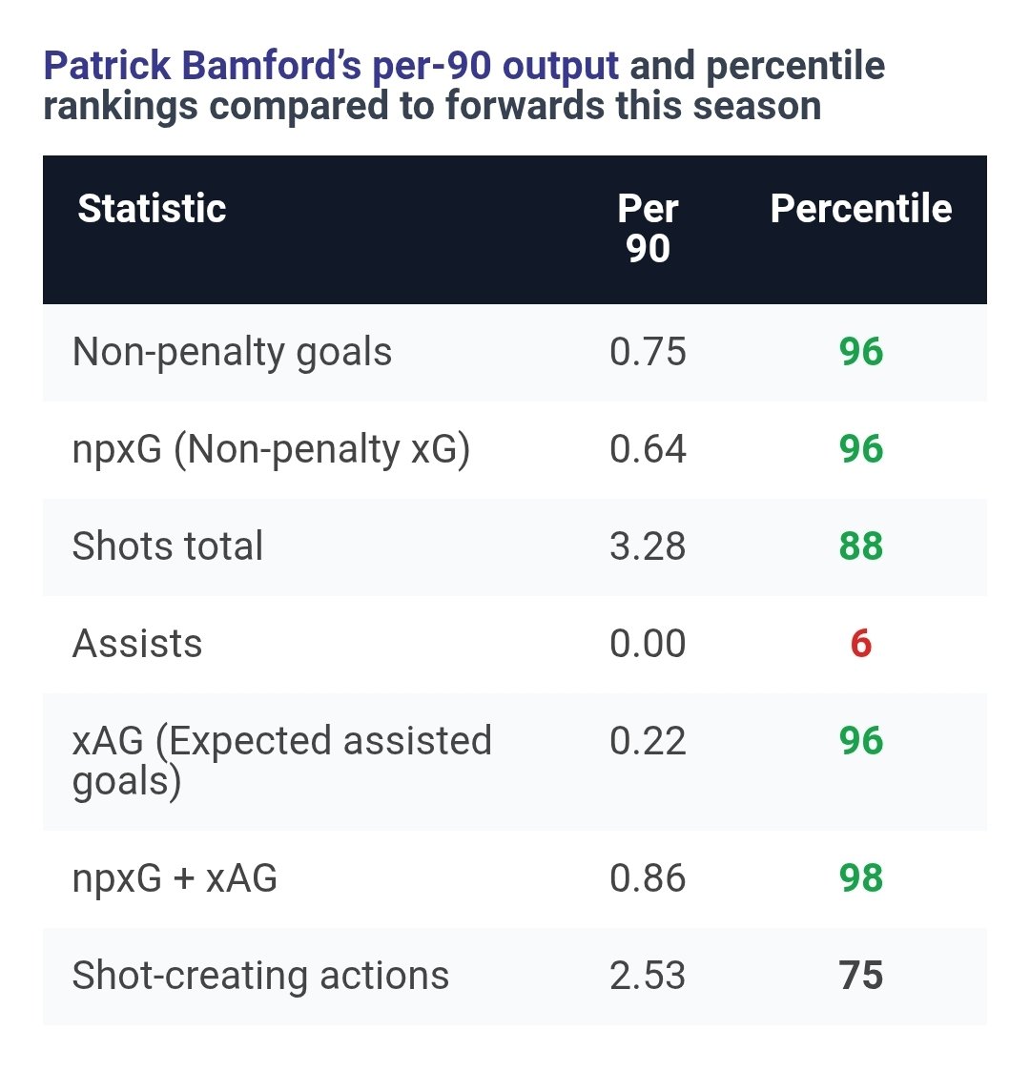The image size is (1030, 1092).
Task: Select the Shot-creating actions row label
Action: (260, 976)
